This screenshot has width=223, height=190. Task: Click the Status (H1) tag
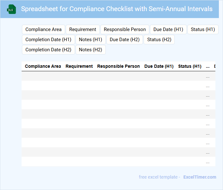coord(203,29)
